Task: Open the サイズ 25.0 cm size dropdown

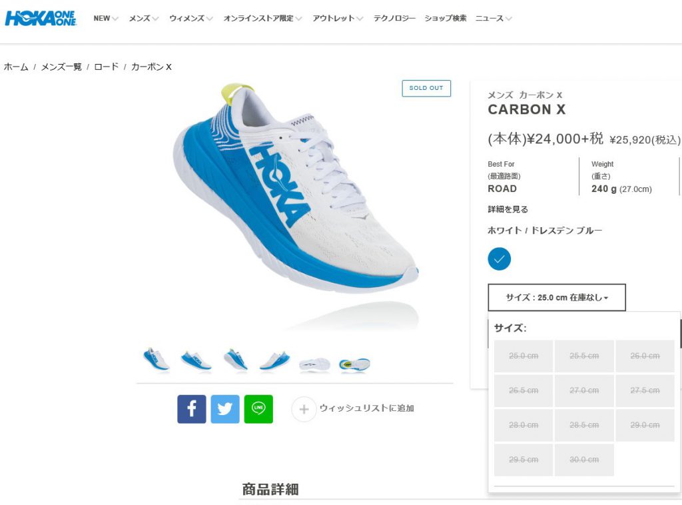Action: 557,298
